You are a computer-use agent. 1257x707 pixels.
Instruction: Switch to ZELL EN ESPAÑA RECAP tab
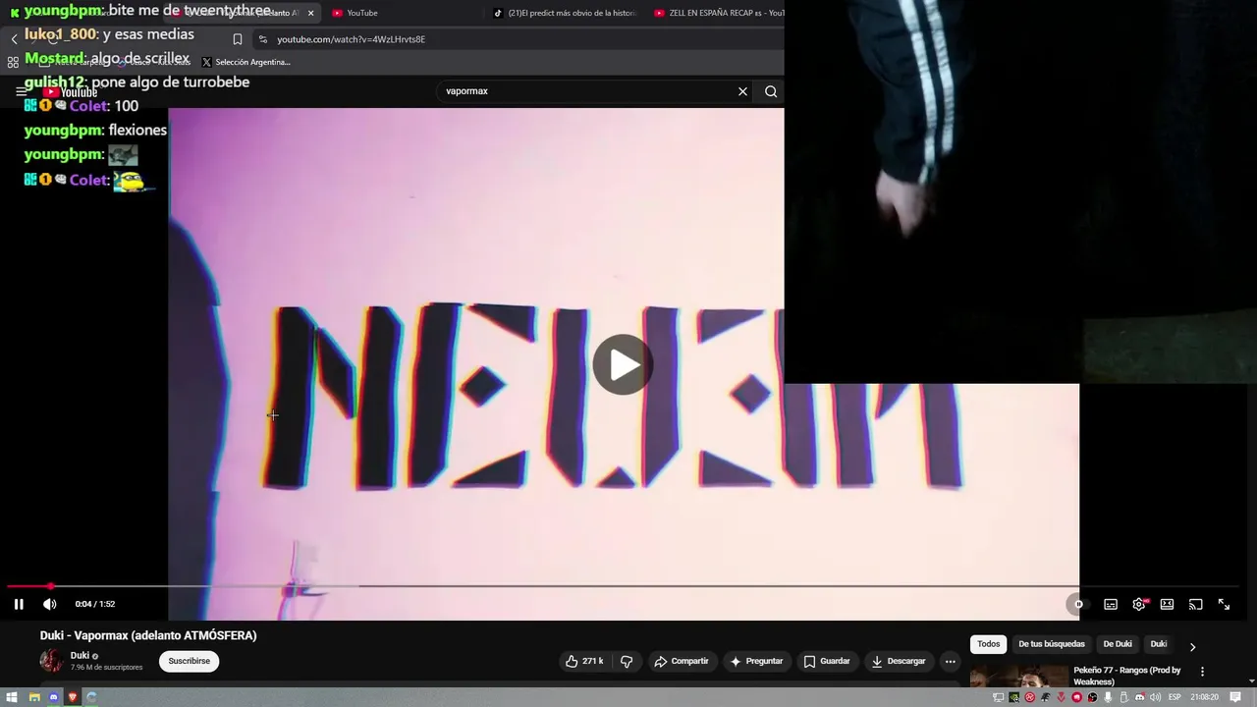[x=717, y=13]
